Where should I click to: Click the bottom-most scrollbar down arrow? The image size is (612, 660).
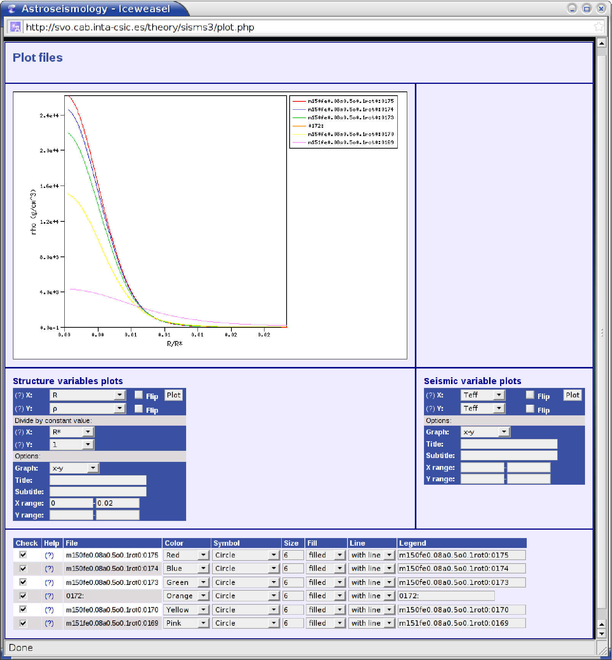pyautogui.click(x=601, y=634)
